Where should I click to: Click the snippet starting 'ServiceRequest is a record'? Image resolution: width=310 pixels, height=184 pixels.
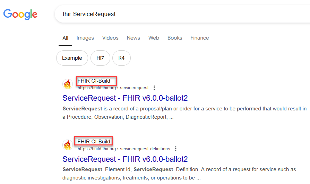click(184, 113)
